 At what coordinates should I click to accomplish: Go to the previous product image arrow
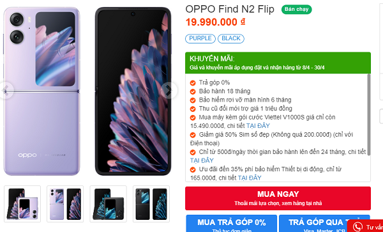tap(5, 91)
